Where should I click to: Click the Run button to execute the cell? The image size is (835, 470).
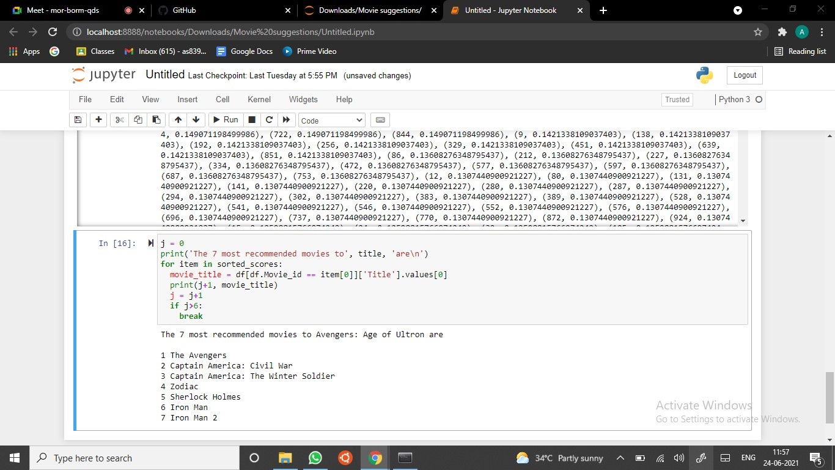click(x=225, y=120)
